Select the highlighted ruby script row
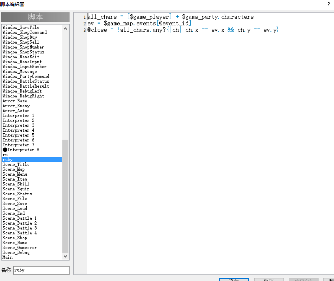This screenshot has width=334, height=281. point(32,159)
